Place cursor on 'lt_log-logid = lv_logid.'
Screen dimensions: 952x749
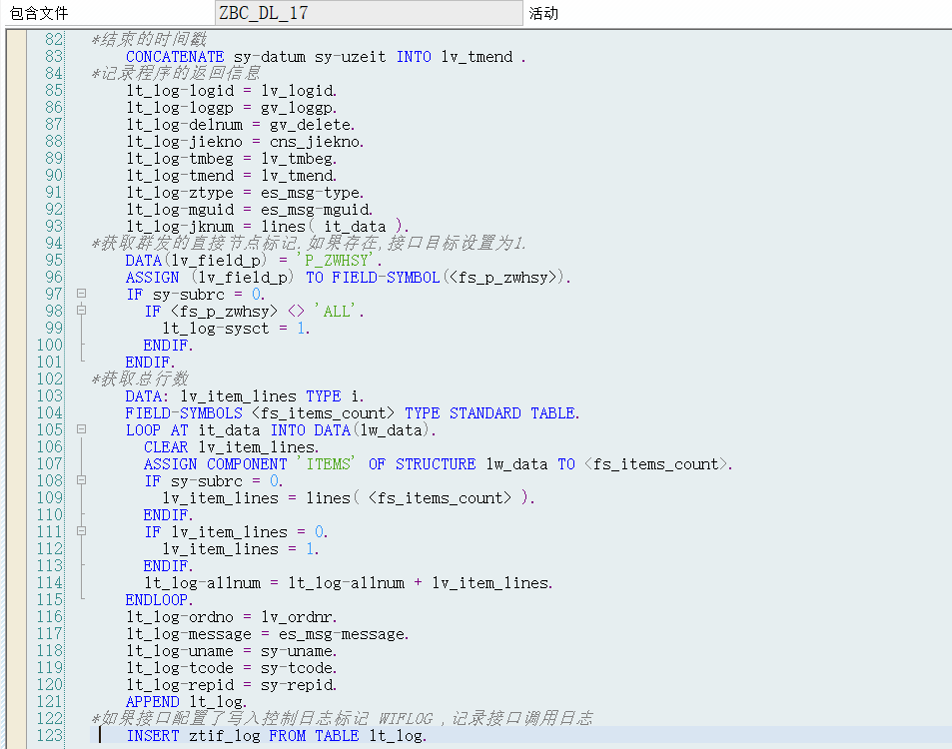232,91
